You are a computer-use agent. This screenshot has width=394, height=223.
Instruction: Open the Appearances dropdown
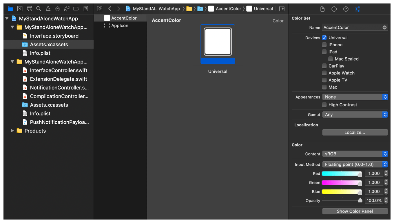(x=355, y=97)
